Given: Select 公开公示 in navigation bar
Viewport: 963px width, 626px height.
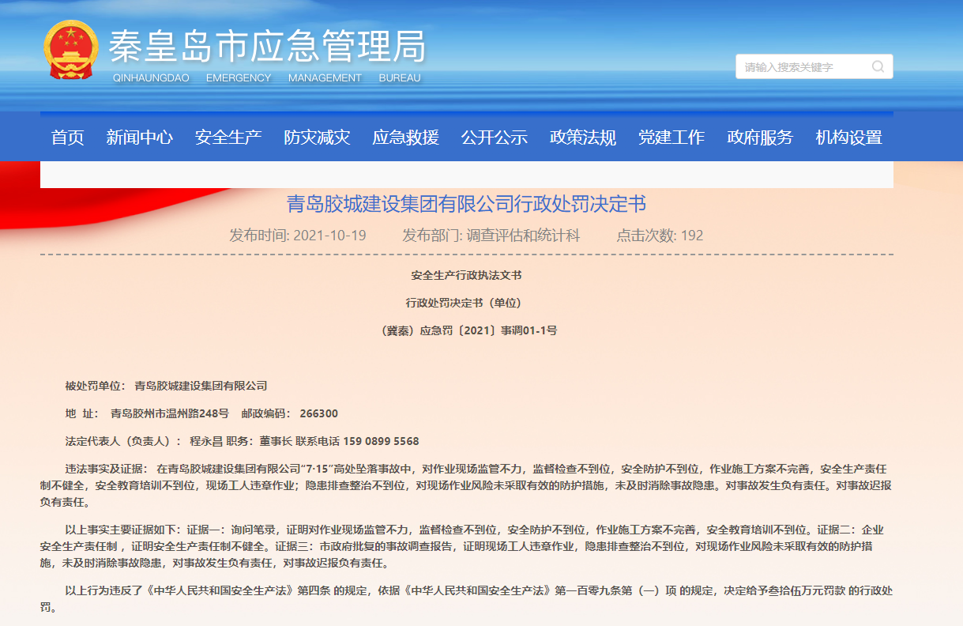Looking at the screenshot, I should [495, 138].
